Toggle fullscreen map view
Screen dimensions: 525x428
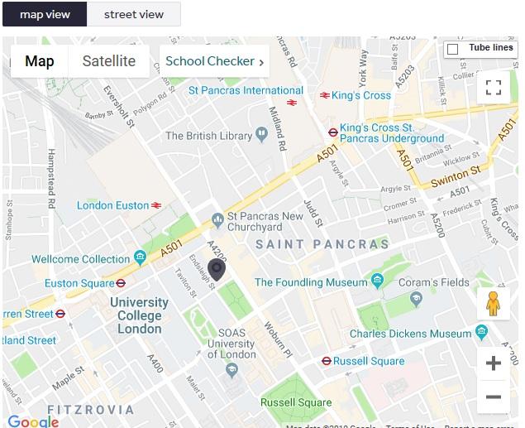[x=494, y=88]
